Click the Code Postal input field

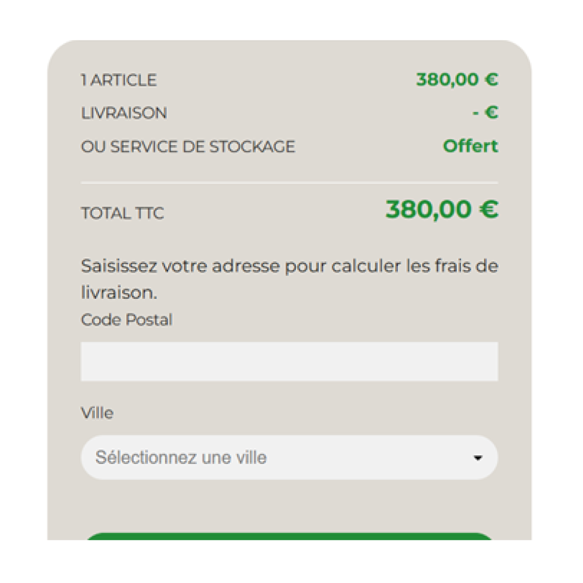[x=289, y=361]
